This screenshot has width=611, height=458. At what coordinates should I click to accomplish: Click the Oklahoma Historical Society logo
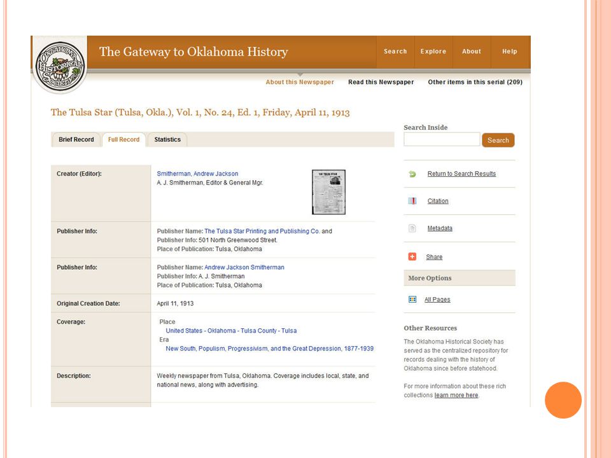point(60,65)
